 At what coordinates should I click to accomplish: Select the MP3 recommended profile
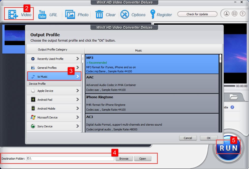tap(152, 64)
